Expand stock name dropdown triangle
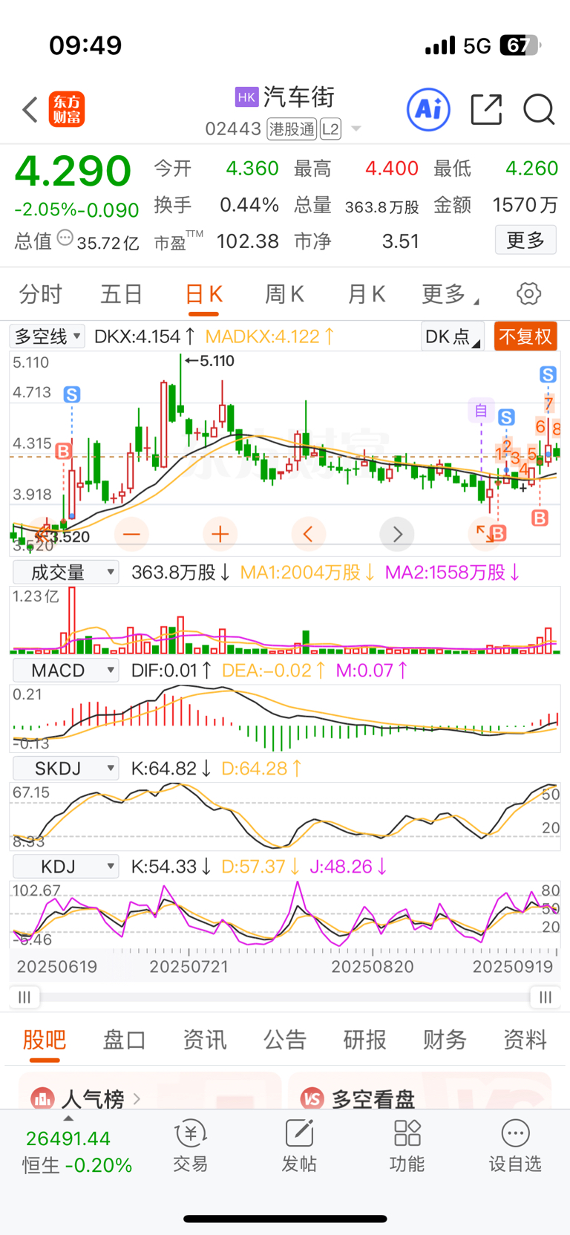570x1235 pixels. tap(356, 129)
